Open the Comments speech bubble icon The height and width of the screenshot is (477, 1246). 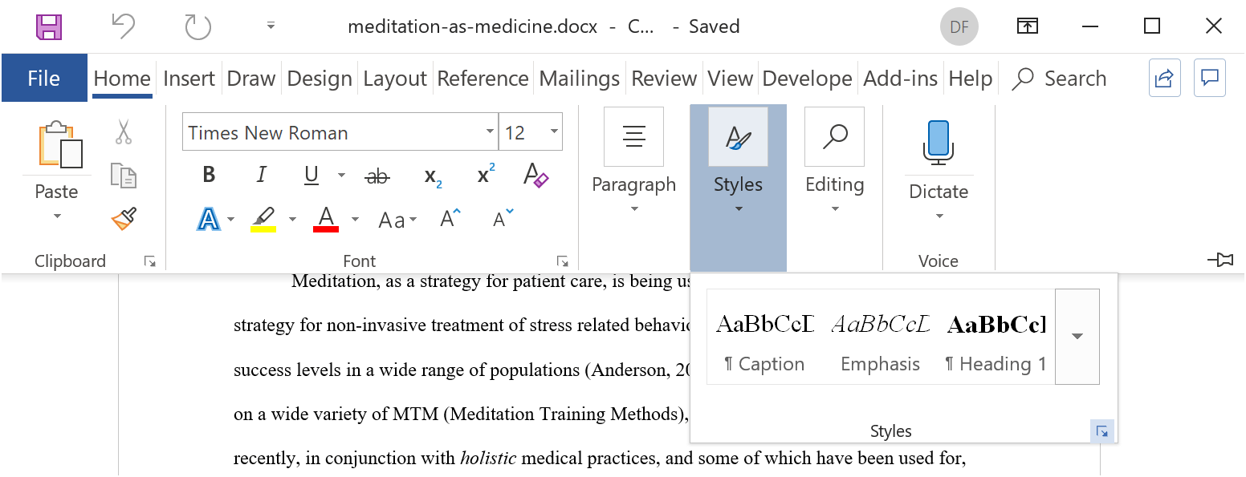tap(1210, 78)
